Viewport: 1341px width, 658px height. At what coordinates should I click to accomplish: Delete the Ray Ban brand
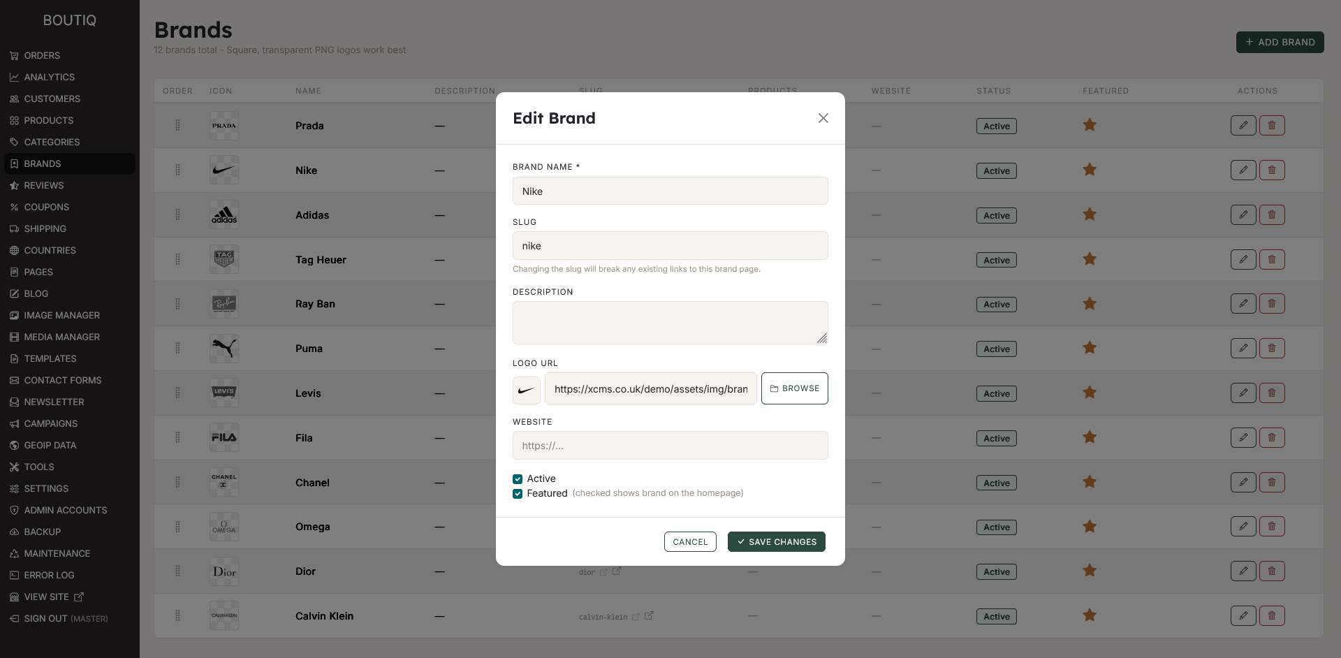click(x=1272, y=304)
